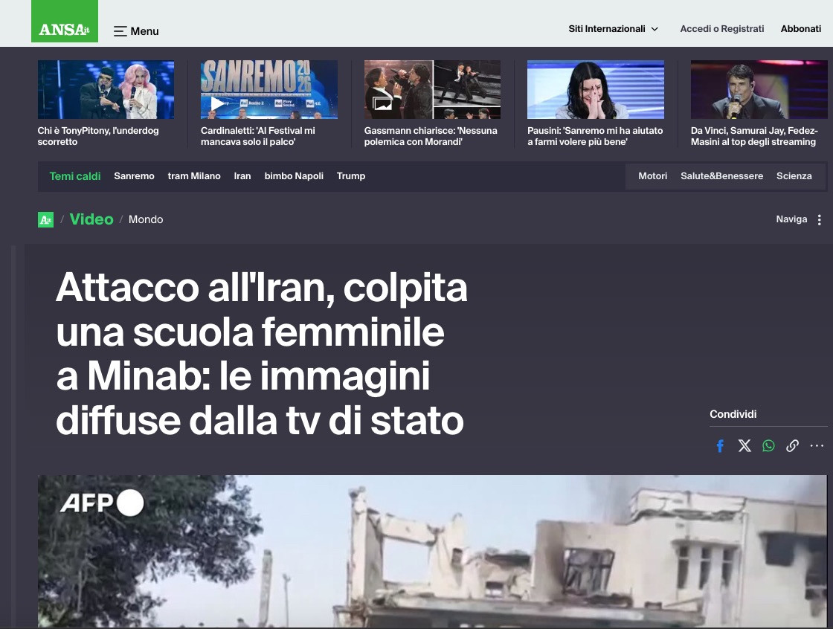This screenshot has height=629, width=833.
Task: Click the Abbonati button
Action: tap(800, 29)
